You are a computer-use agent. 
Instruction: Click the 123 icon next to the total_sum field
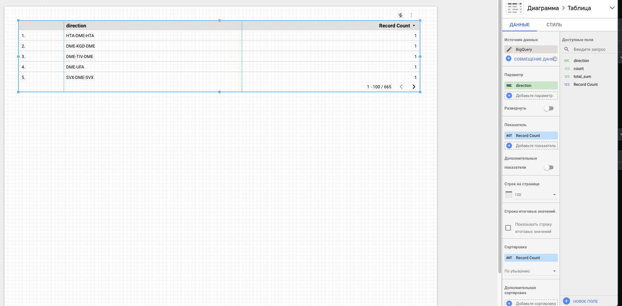pyautogui.click(x=567, y=76)
